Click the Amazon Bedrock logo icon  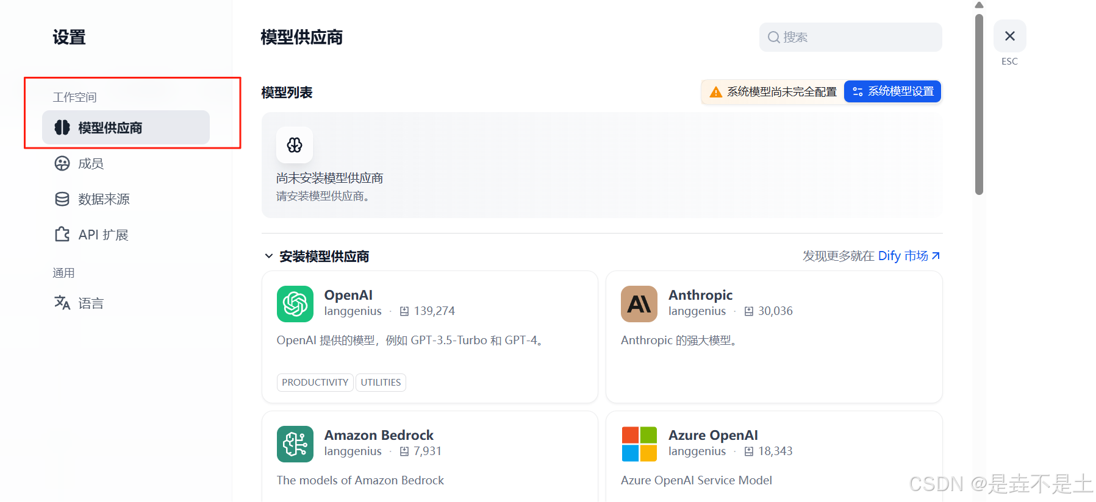tap(295, 444)
